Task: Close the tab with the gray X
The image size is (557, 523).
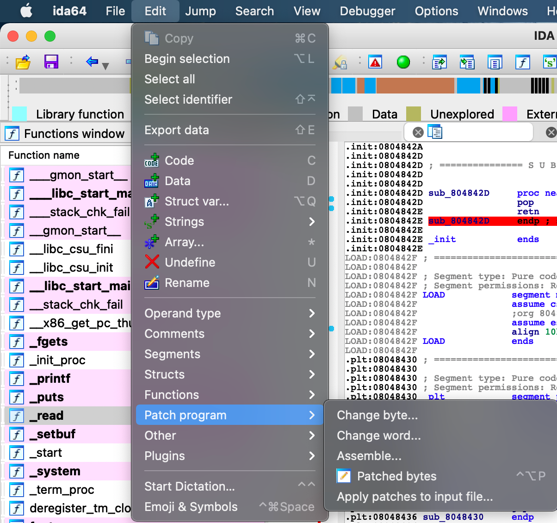Action: point(418,132)
